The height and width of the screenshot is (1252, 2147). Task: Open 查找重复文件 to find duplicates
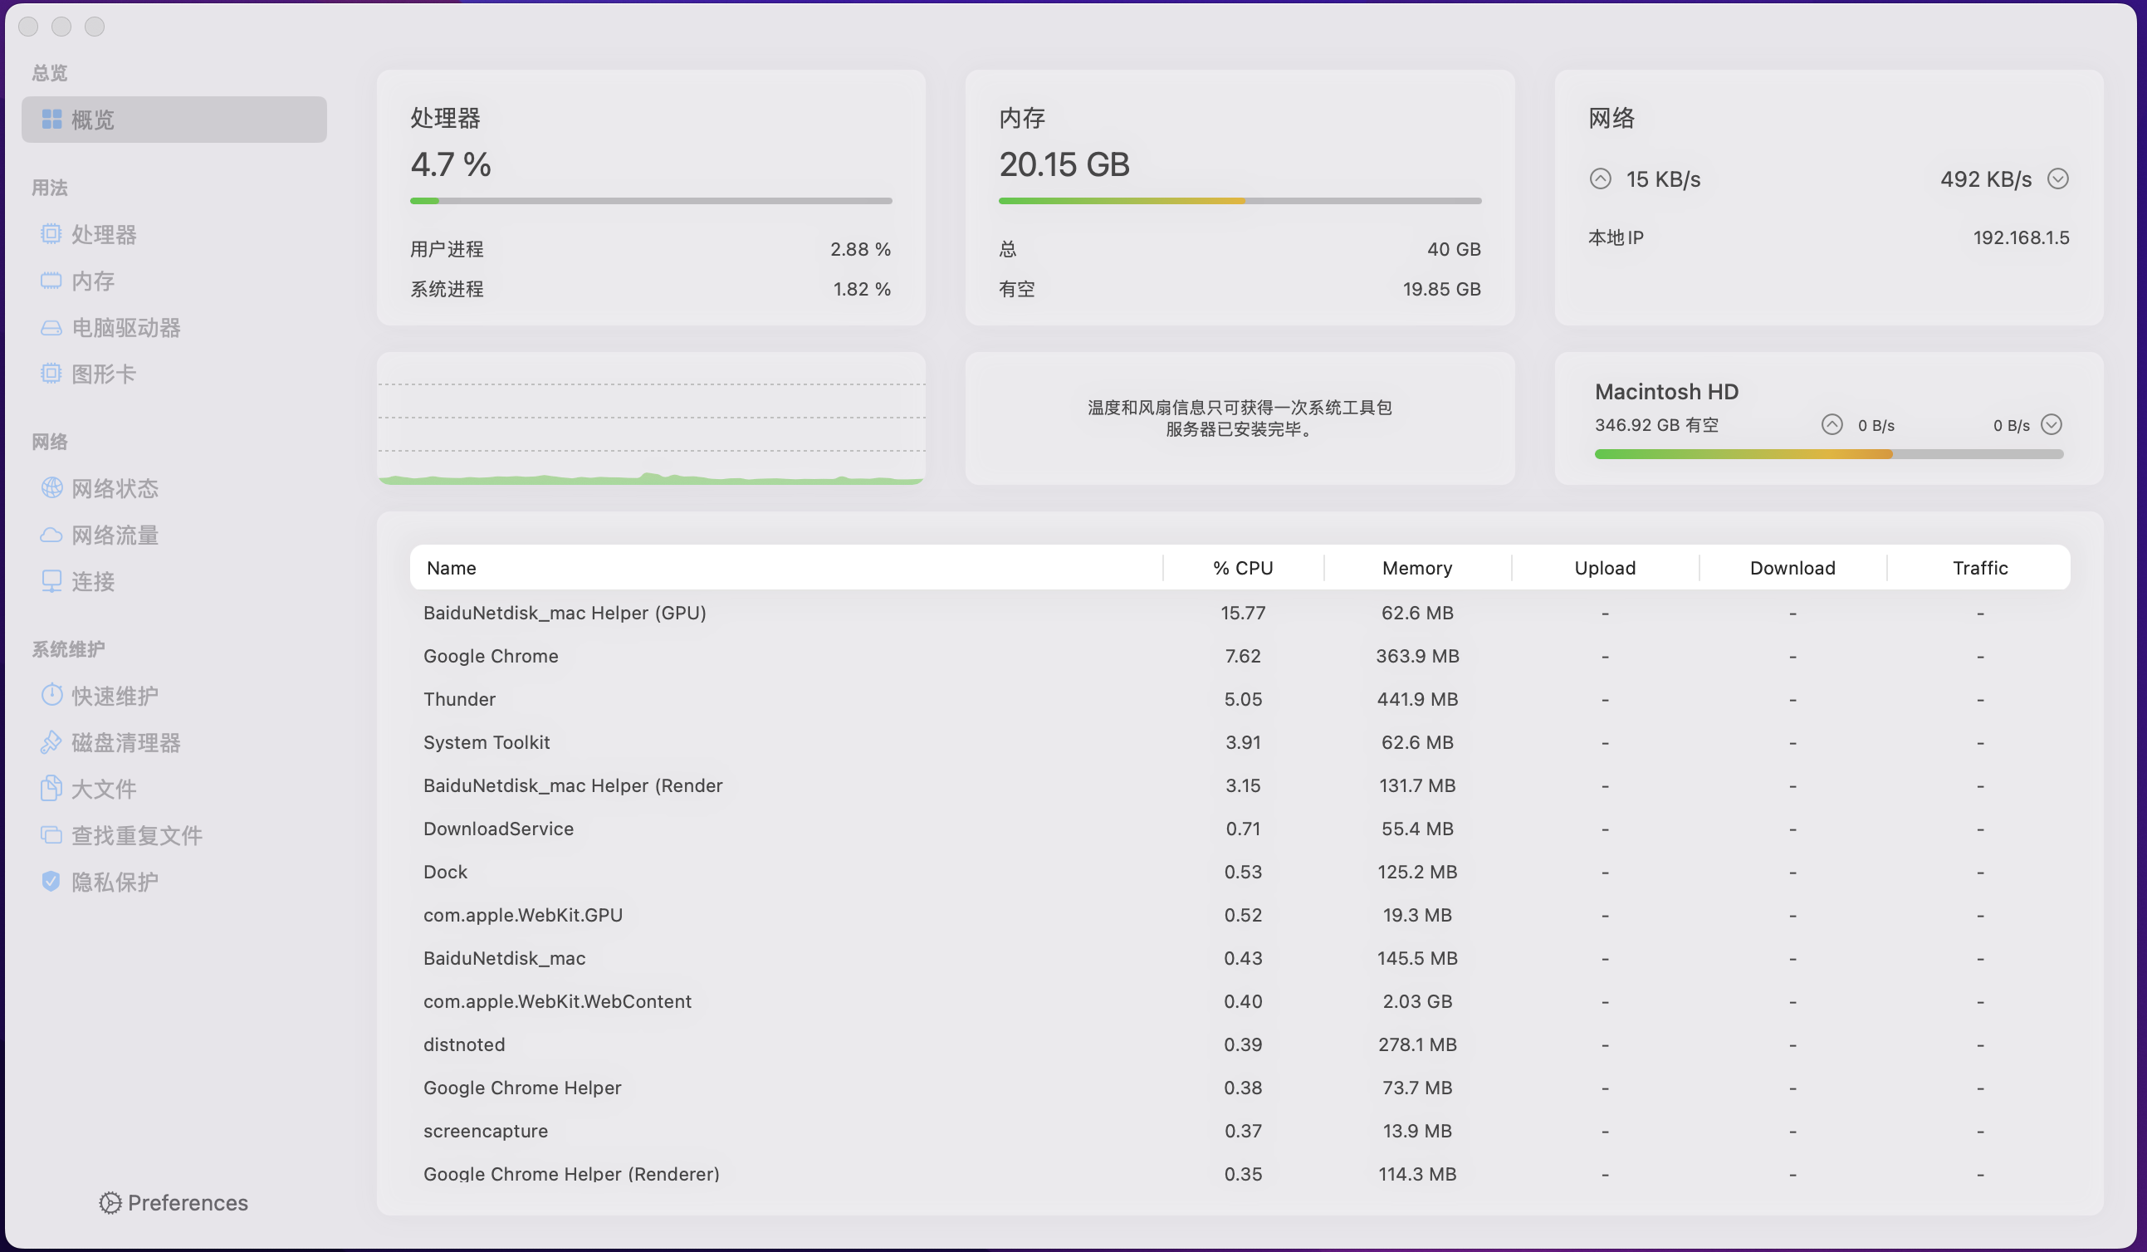(137, 835)
